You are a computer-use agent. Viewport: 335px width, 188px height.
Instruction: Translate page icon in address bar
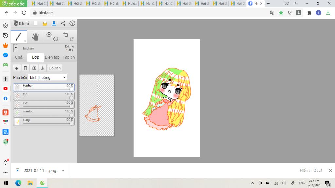[x=272, y=13]
